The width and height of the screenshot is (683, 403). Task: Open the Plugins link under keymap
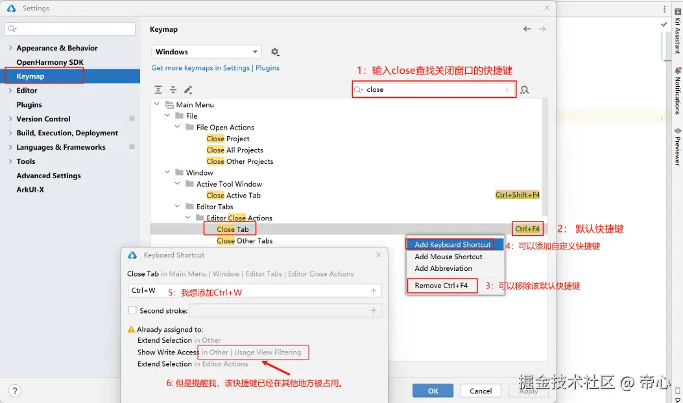[267, 68]
